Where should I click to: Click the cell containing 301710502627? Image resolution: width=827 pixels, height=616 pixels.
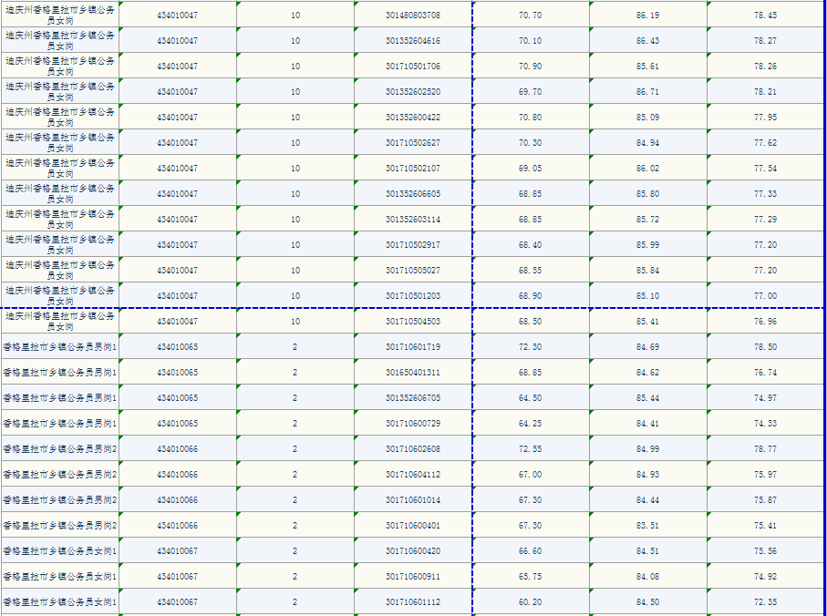pos(412,143)
